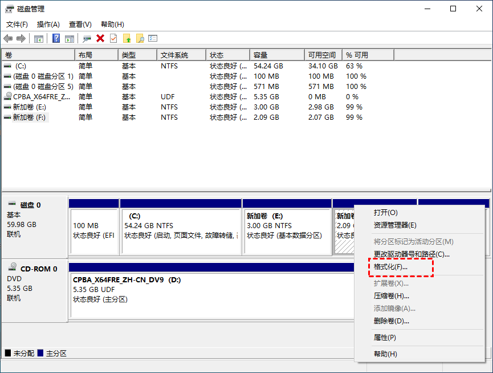Viewport: 493px width, 373px height.
Task: Click the connect drive toolbar icon
Action: pyautogui.click(x=87, y=38)
